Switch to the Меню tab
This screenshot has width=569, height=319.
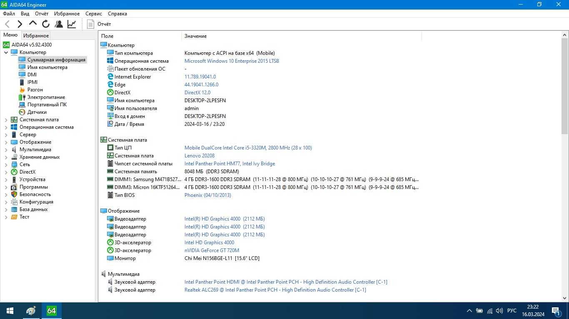[x=10, y=35]
